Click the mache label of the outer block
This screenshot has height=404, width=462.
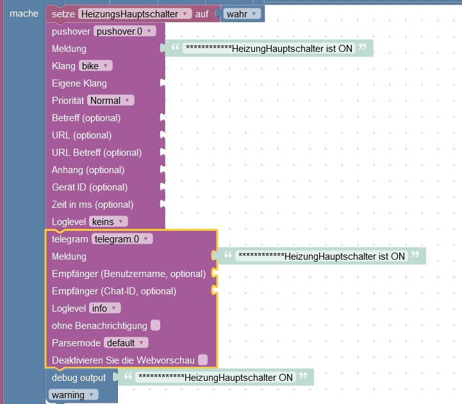coord(24,13)
